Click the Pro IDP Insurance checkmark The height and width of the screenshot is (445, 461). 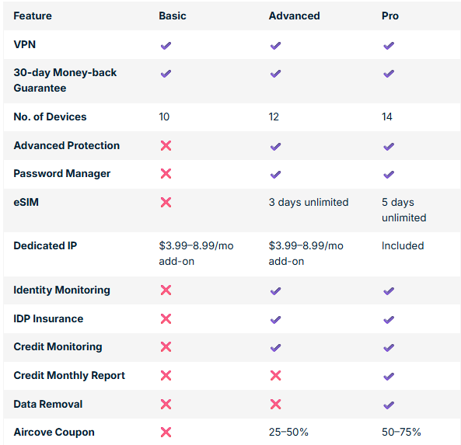(389, 320)
